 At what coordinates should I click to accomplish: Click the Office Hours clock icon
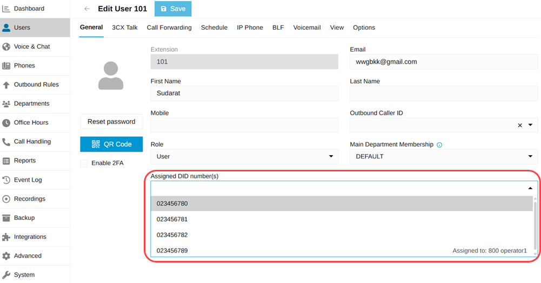(6, 122)
